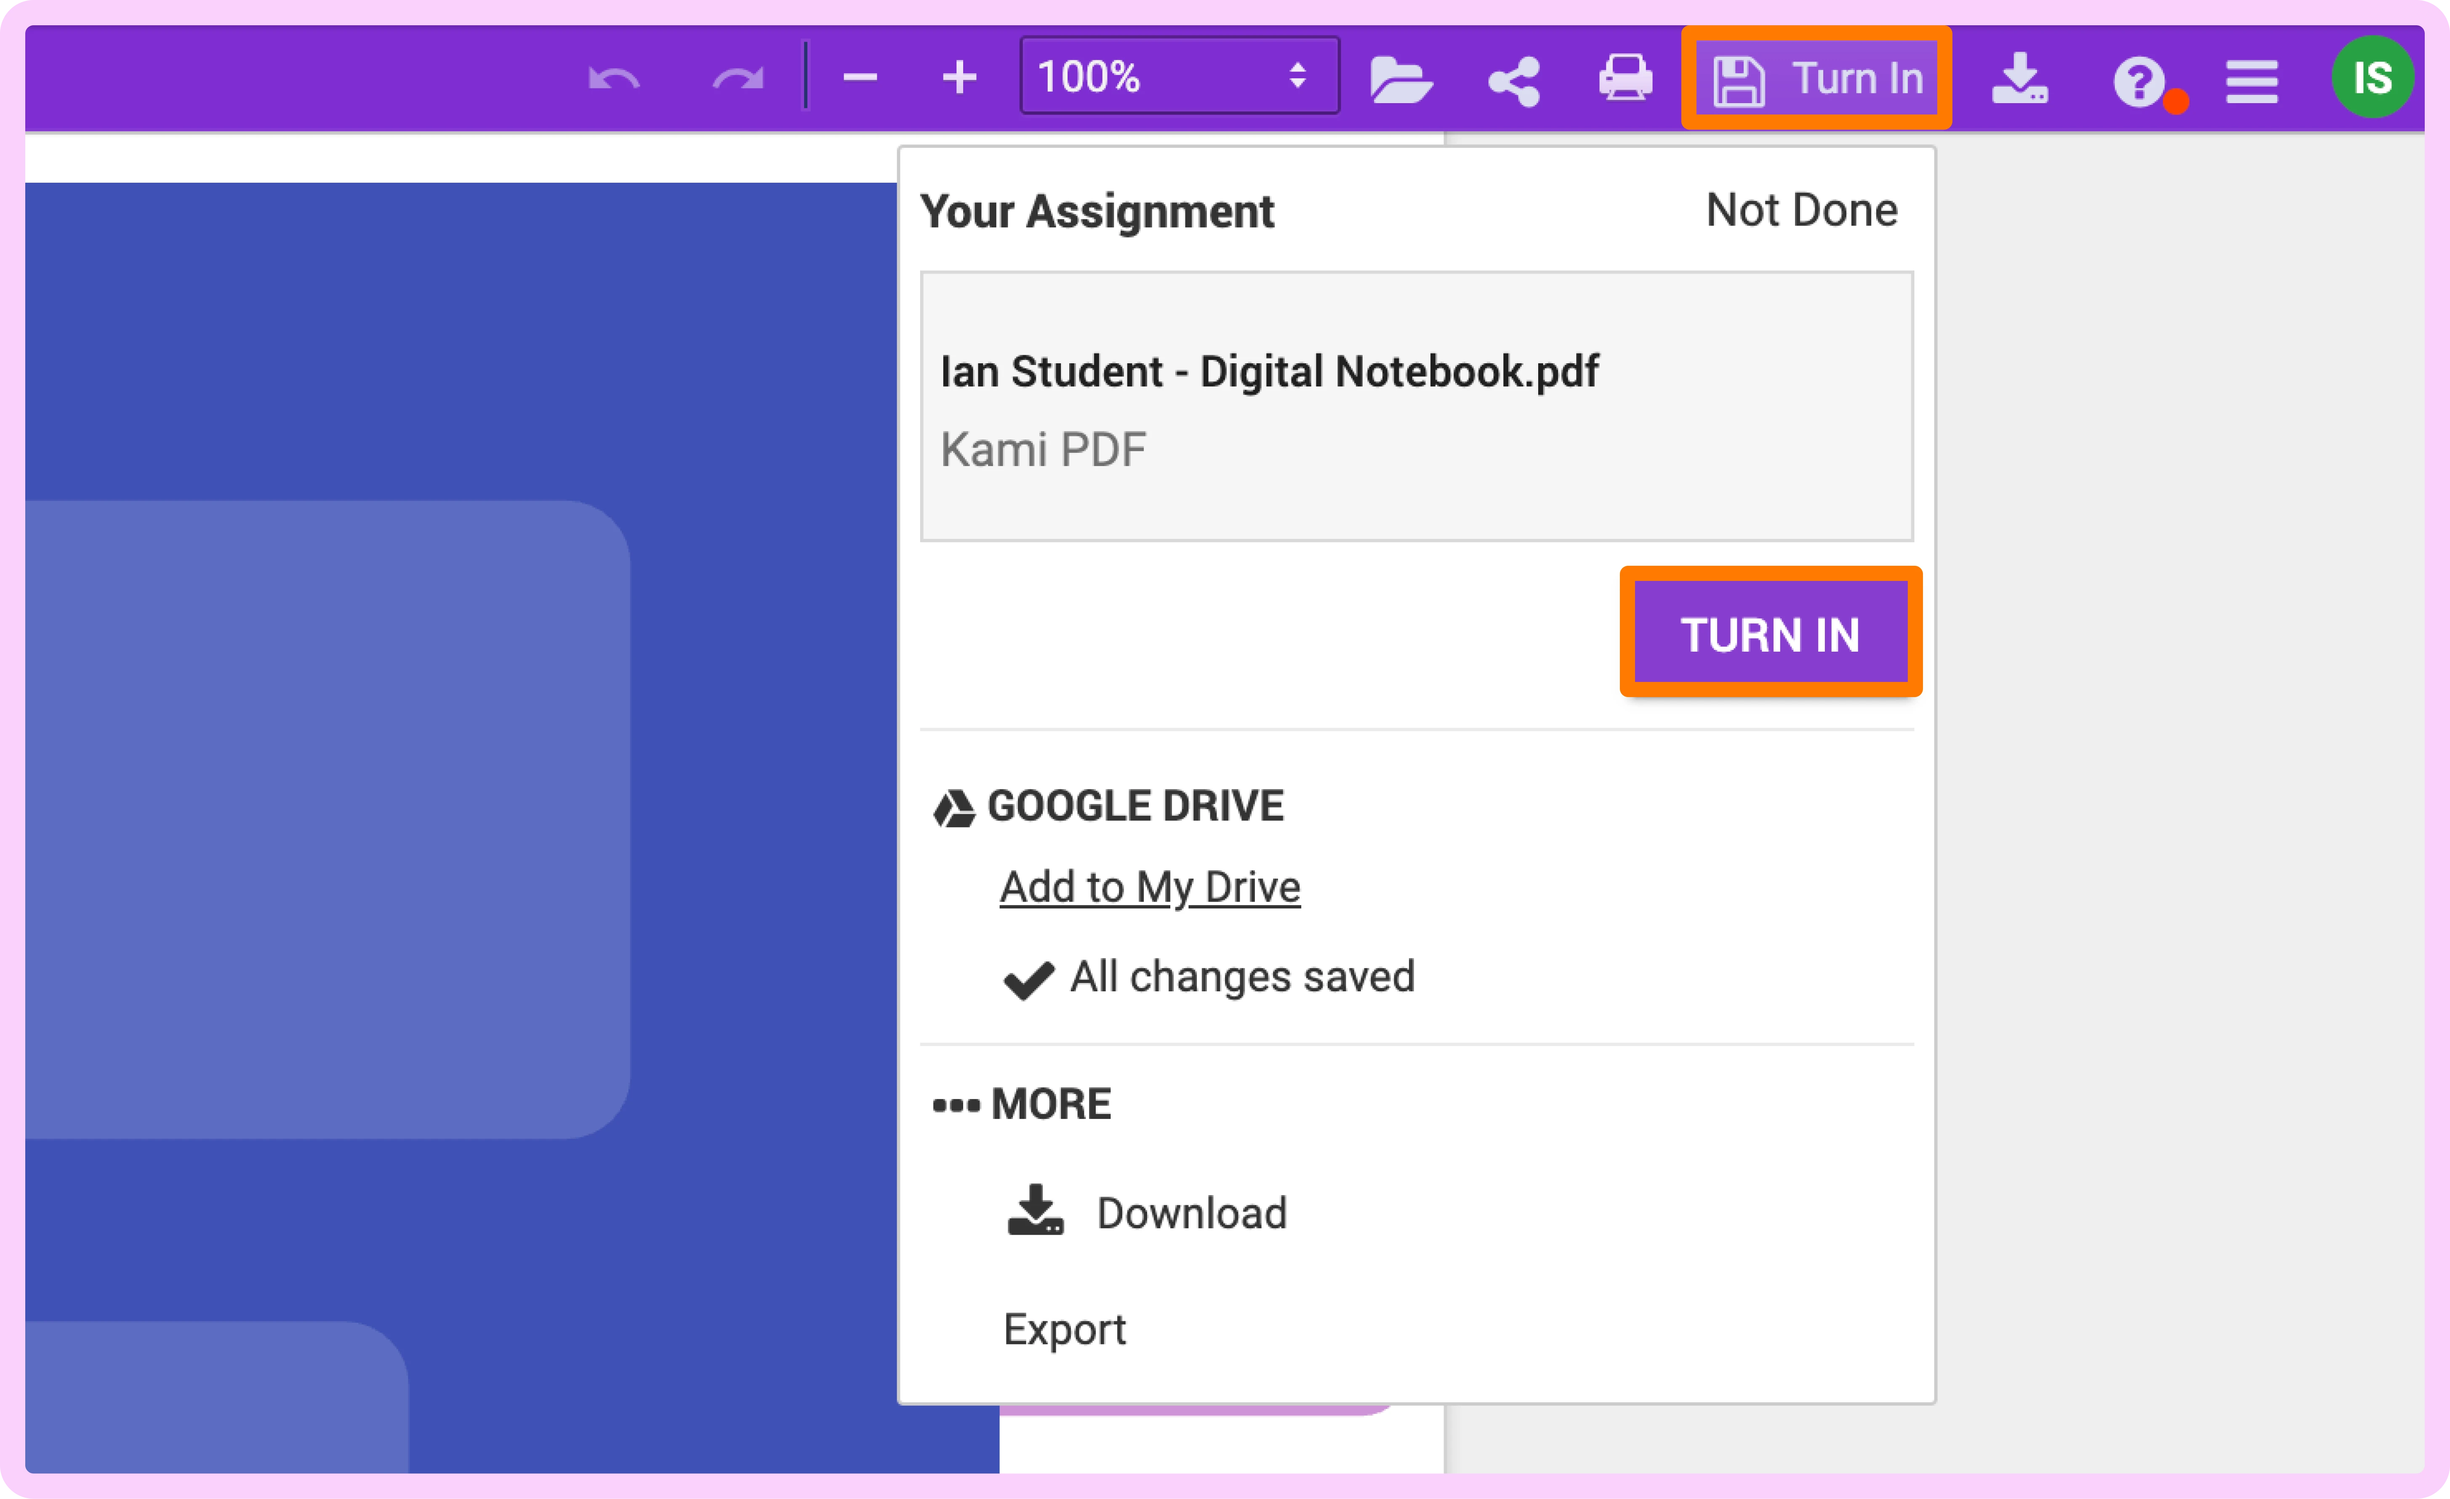Open file using the folder icon
This screenshot has height=1499, width=2450.
click(1400, 79)
